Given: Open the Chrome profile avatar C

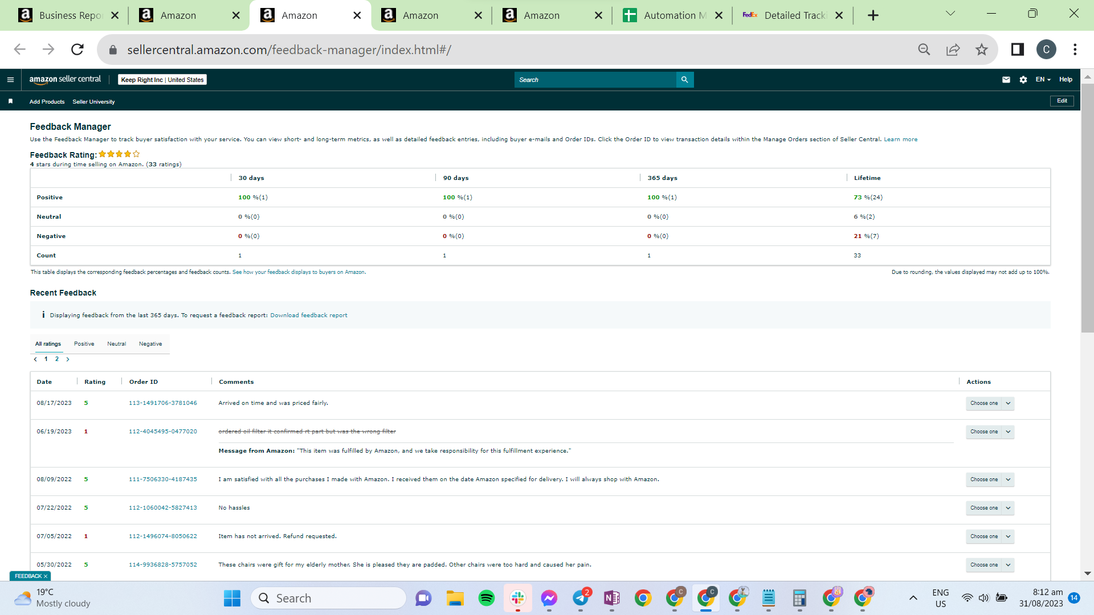Looking at the screenshot, I should [1046, 50].
